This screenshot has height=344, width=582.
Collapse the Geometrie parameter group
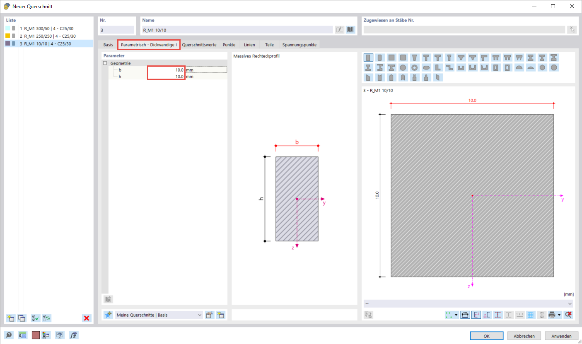105,63
